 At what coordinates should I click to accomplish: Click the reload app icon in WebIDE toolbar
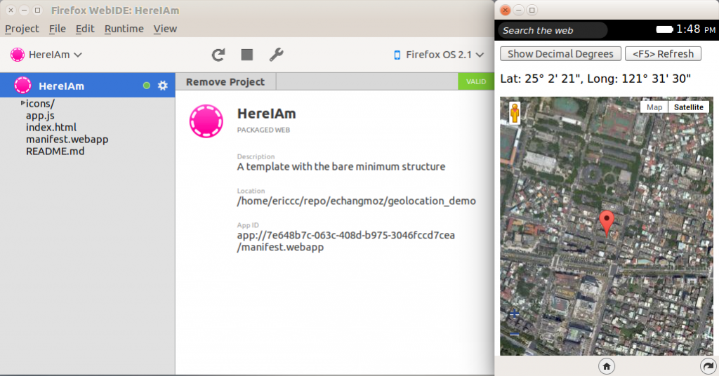[x=218, y=55]
